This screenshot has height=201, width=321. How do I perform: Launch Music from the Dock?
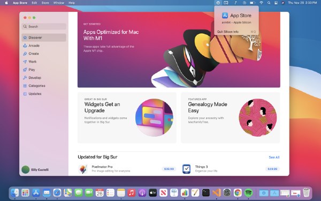[x=132, y=192]
